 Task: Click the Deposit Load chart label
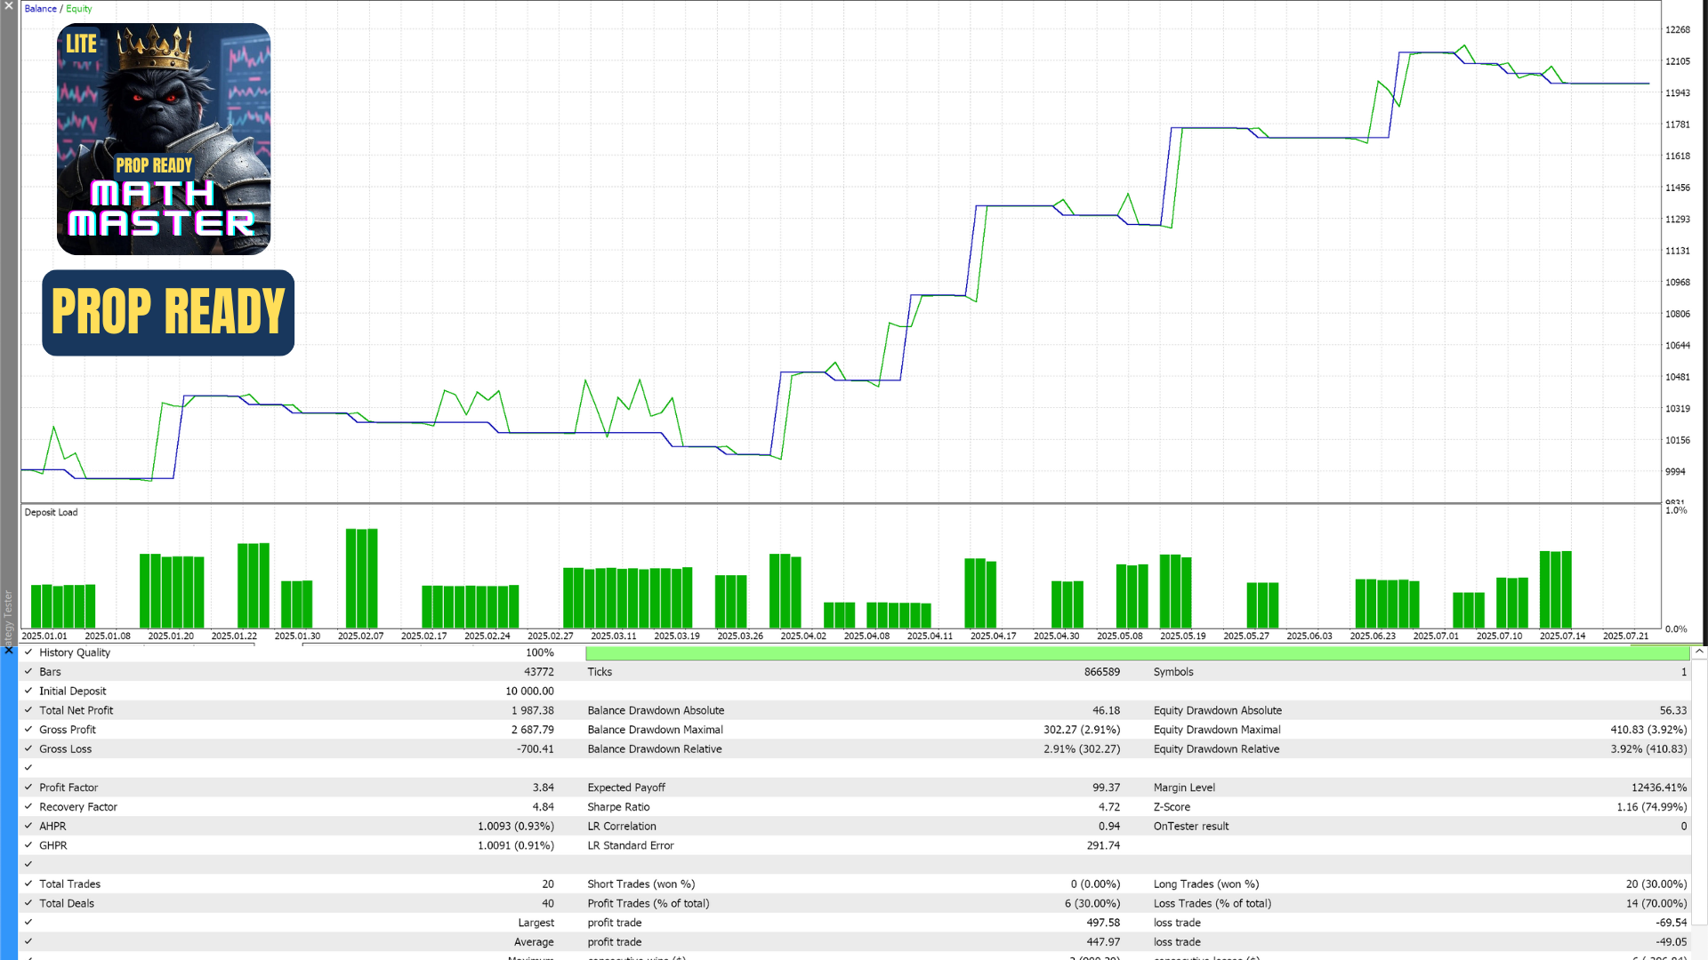51,513
